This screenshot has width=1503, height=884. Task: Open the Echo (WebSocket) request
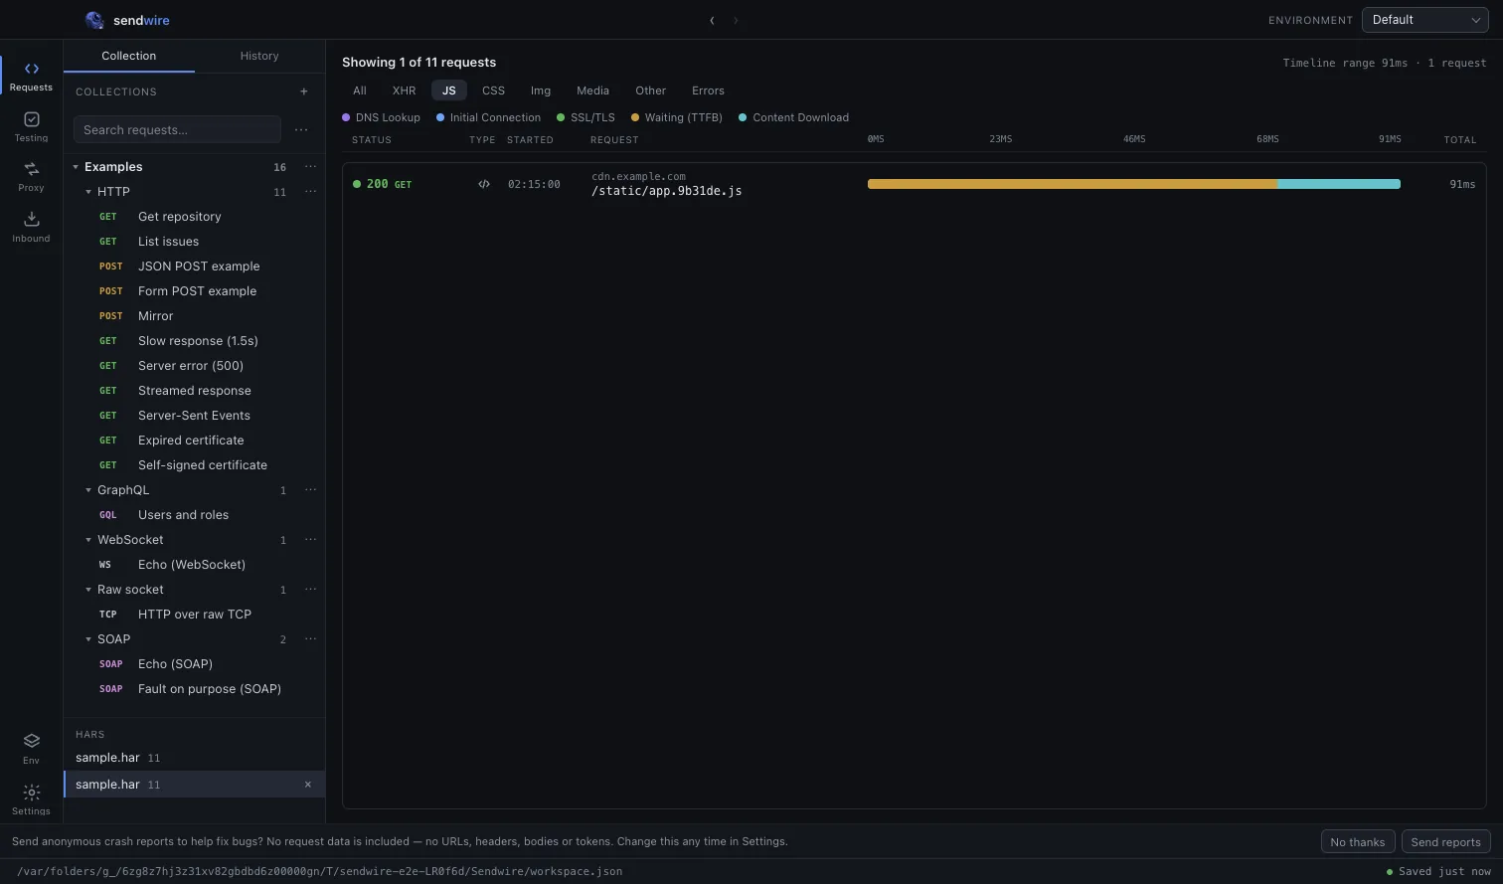point(195,564)
